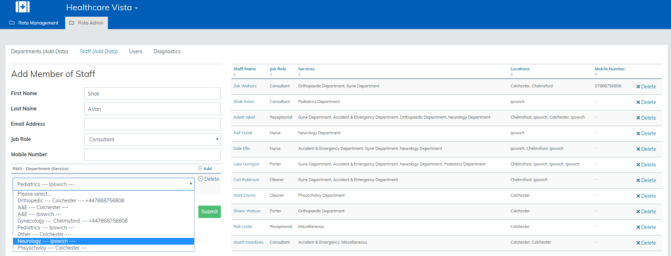Viewport: 671px width, 256px height.
Task: Sort table by Staff Name column
Action: [244, 69]
